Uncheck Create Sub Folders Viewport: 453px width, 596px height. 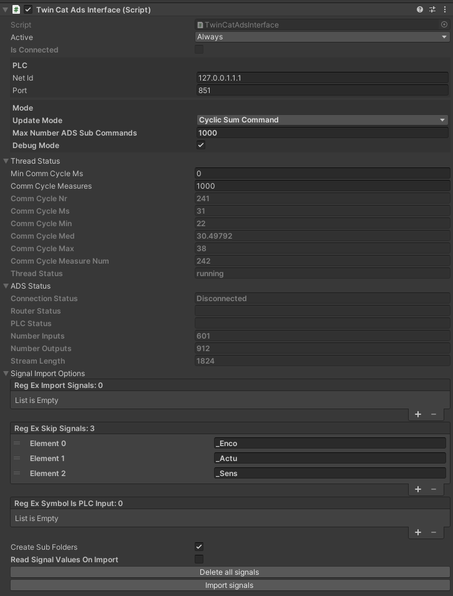(x=199, y=547)
